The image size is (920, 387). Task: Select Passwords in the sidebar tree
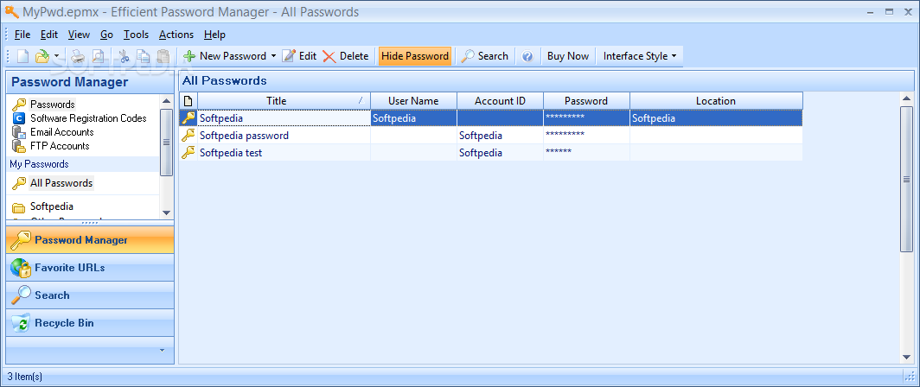coord(53,105)
